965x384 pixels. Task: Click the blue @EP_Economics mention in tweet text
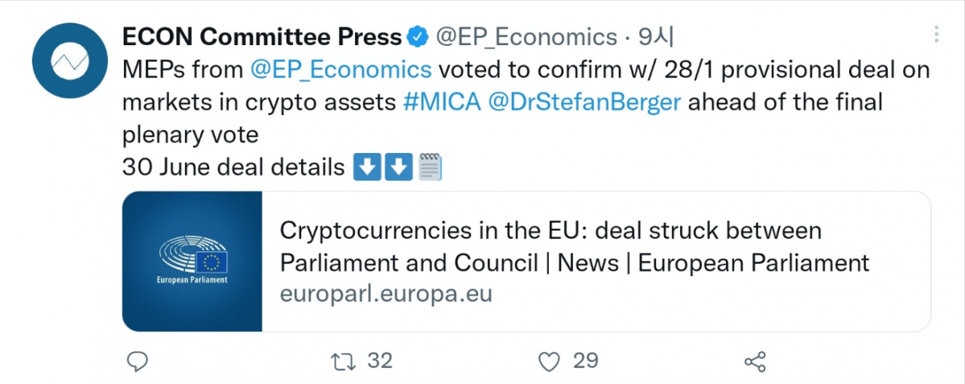tap(341, 69)
